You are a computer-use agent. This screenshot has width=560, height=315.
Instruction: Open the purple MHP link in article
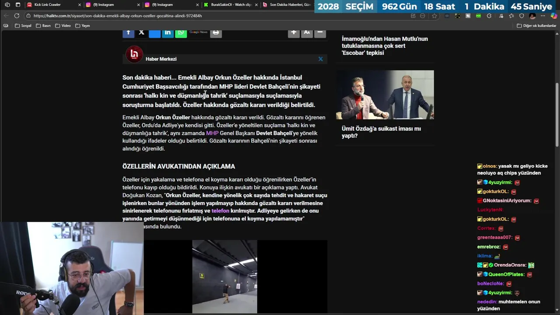click(x=212, y=133)
